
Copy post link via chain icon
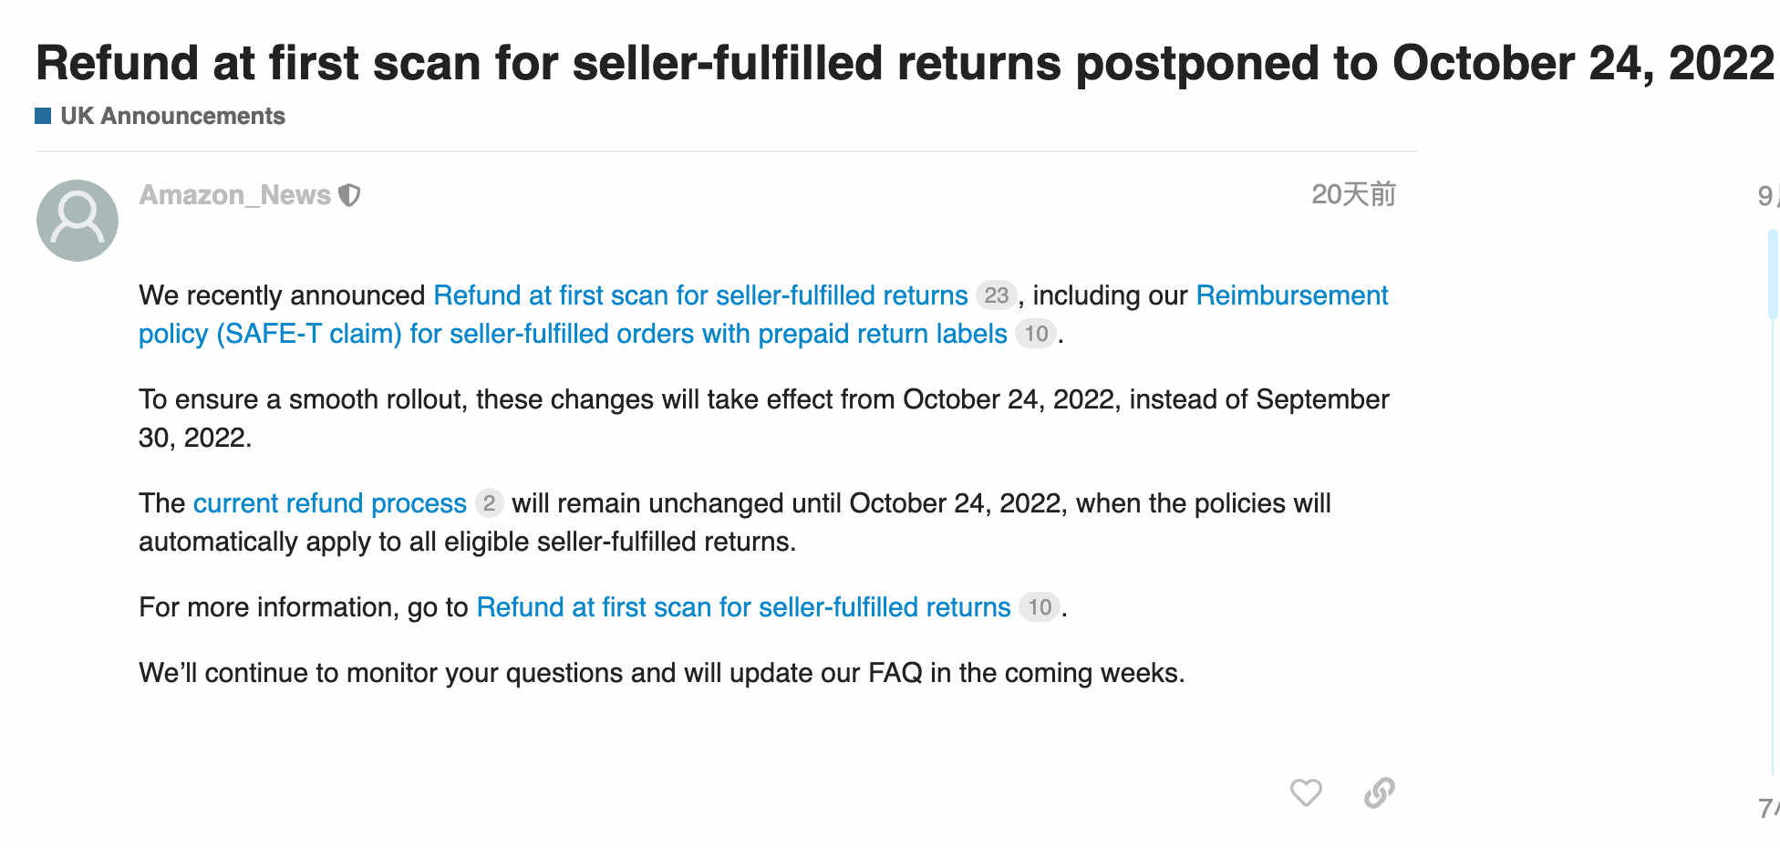pyautogui.click(x=1379, y=792)
